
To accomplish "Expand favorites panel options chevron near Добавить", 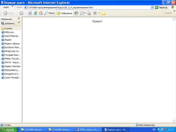I will [x=19, y=23].
